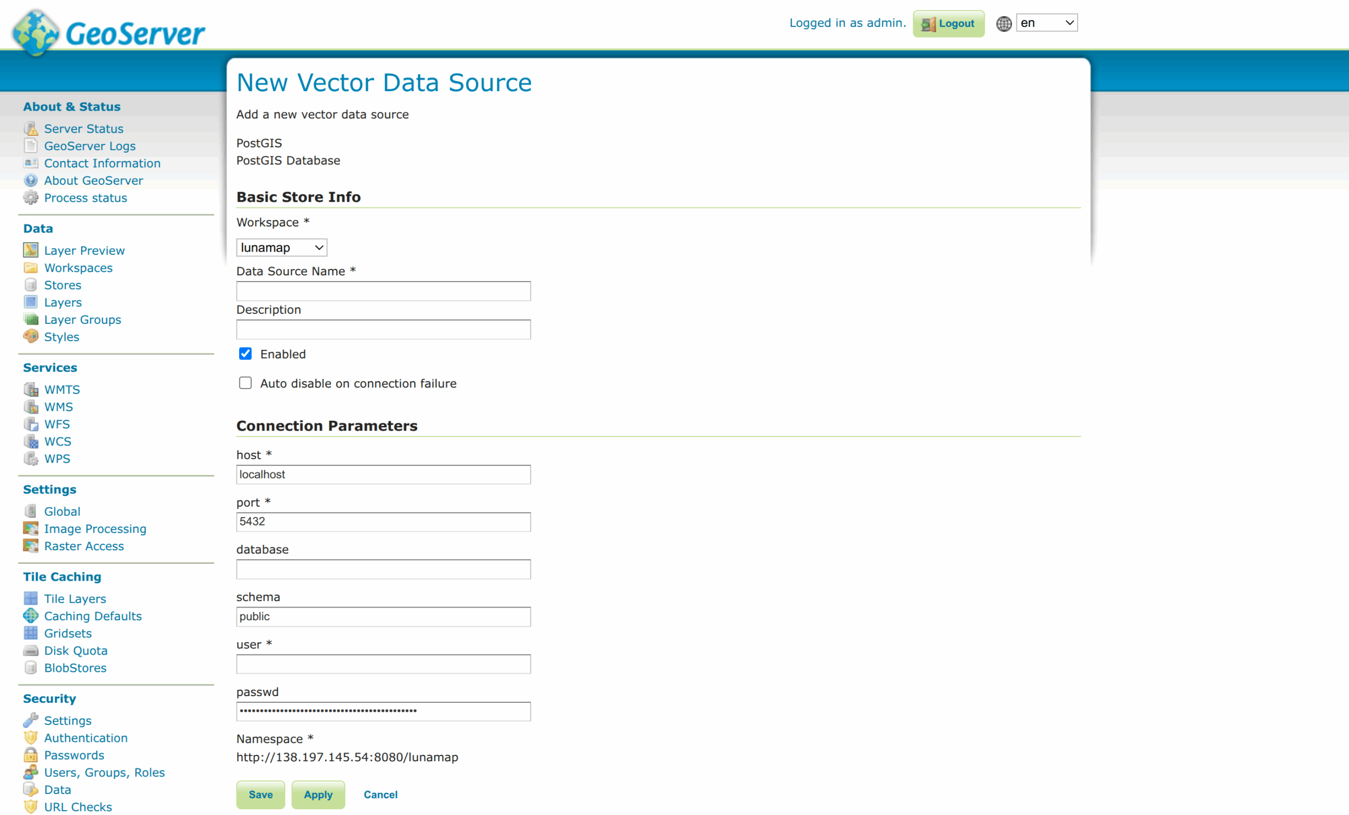The height and width of the screenshot is (815, 1349).
Task: Select the Styles palette icon
Action: [x=31, y=337]
